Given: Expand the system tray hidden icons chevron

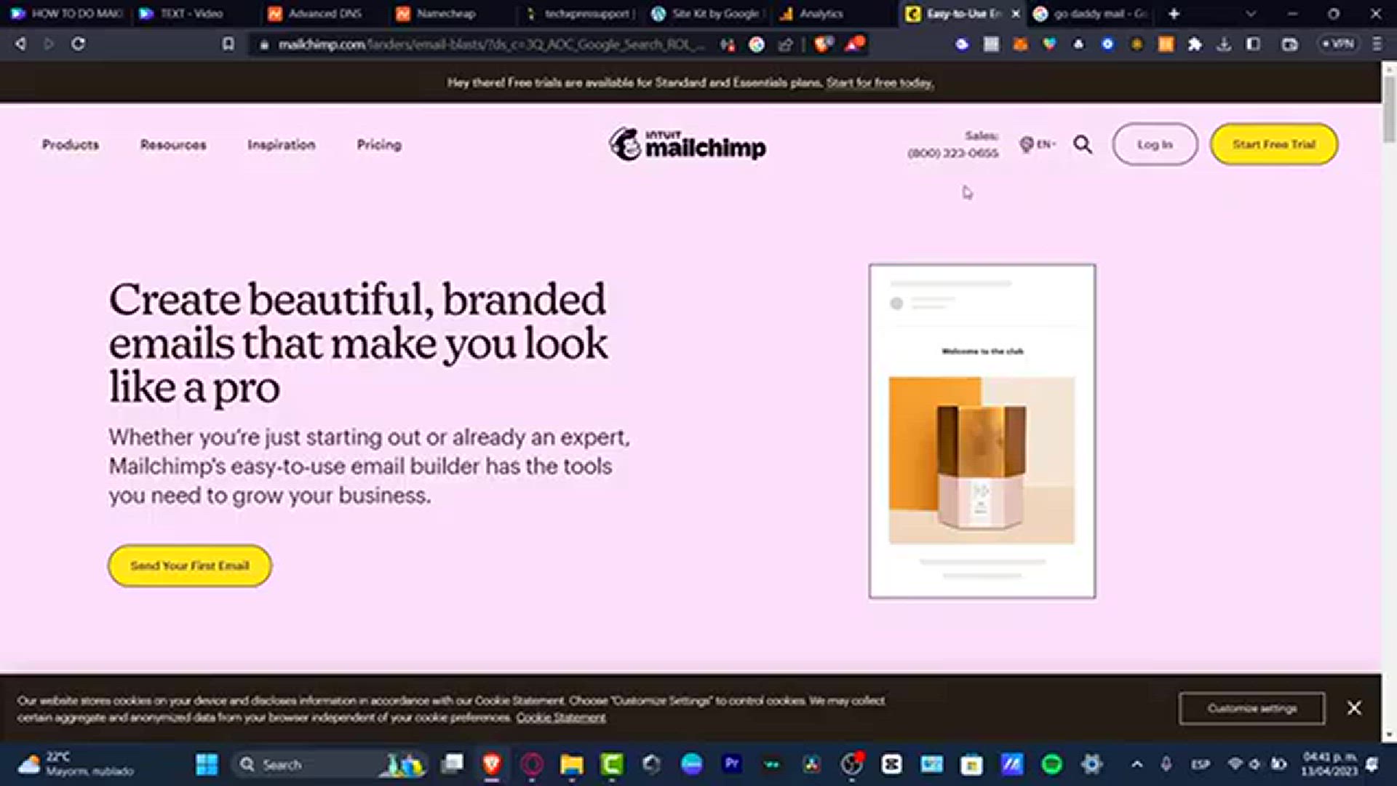Looking at the screenshot, I should (x=1137, y=764).
